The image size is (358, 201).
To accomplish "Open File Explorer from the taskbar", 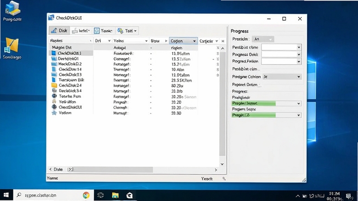I will point(115,195).
